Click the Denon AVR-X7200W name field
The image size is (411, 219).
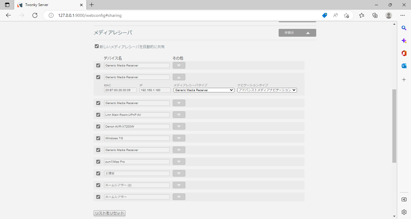tap(137, 126)
